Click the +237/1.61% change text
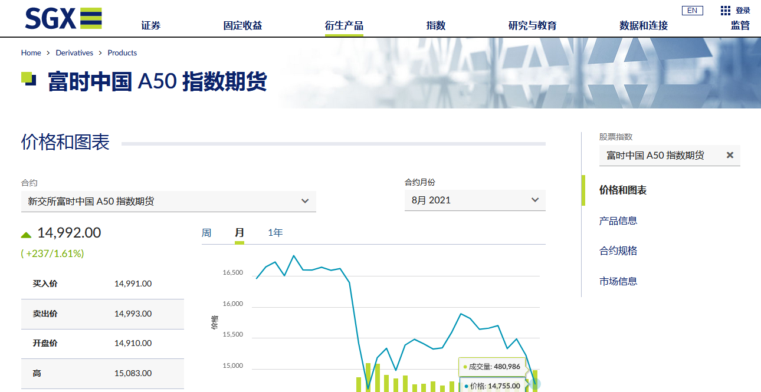761x392 pixels. tap(53, 253)
